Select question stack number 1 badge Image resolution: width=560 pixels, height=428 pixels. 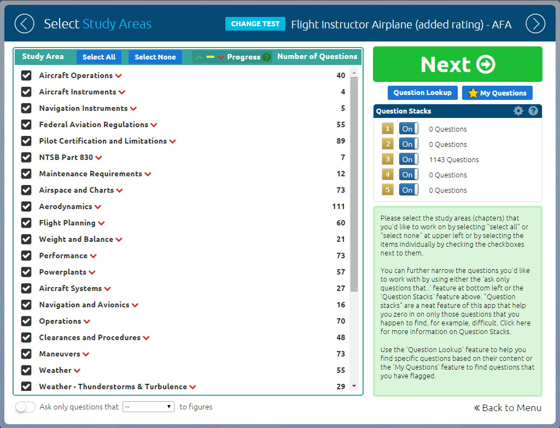point(388,129)
